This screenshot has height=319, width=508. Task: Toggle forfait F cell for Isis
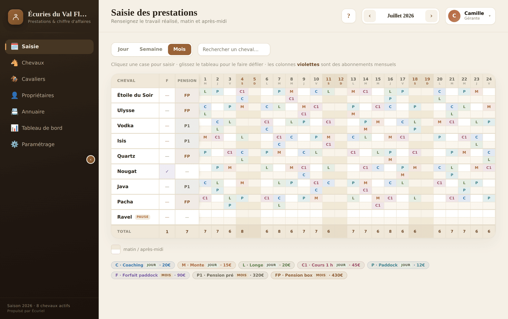pyautogui.click(x=167, y=141)
